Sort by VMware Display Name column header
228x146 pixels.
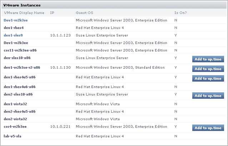pyautogui.click(x=24, y=13)
